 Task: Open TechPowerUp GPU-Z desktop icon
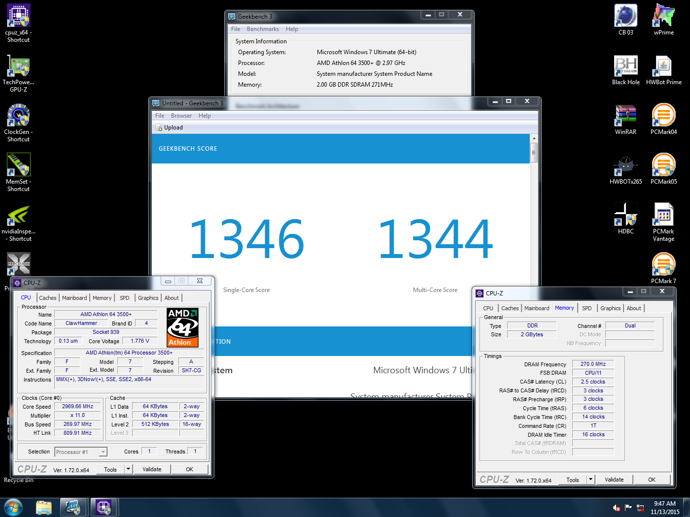point(19,73)
